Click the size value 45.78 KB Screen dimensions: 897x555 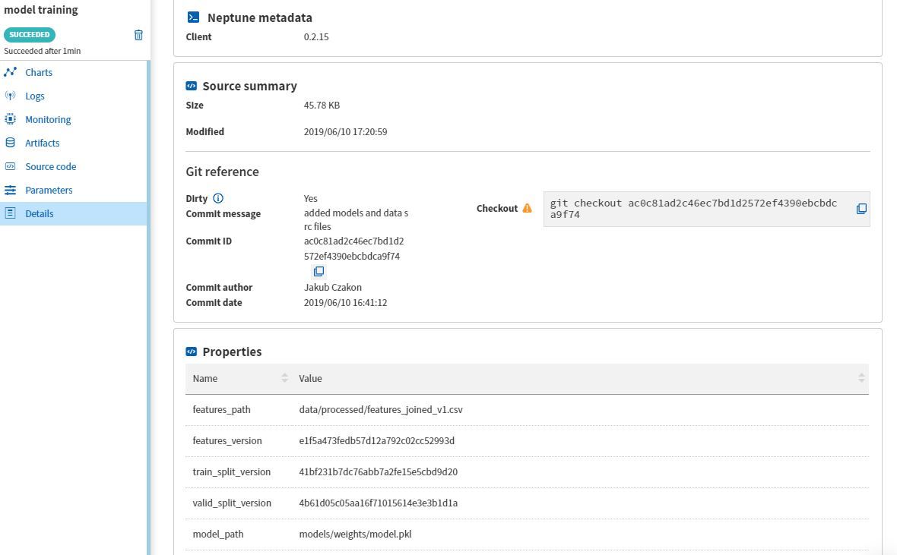(322, 106)
